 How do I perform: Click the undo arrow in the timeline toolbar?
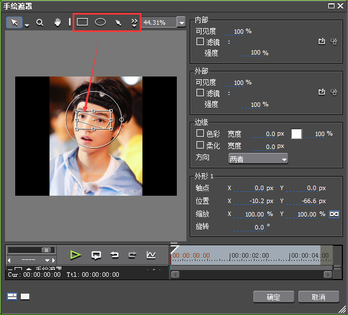[115, 255]
